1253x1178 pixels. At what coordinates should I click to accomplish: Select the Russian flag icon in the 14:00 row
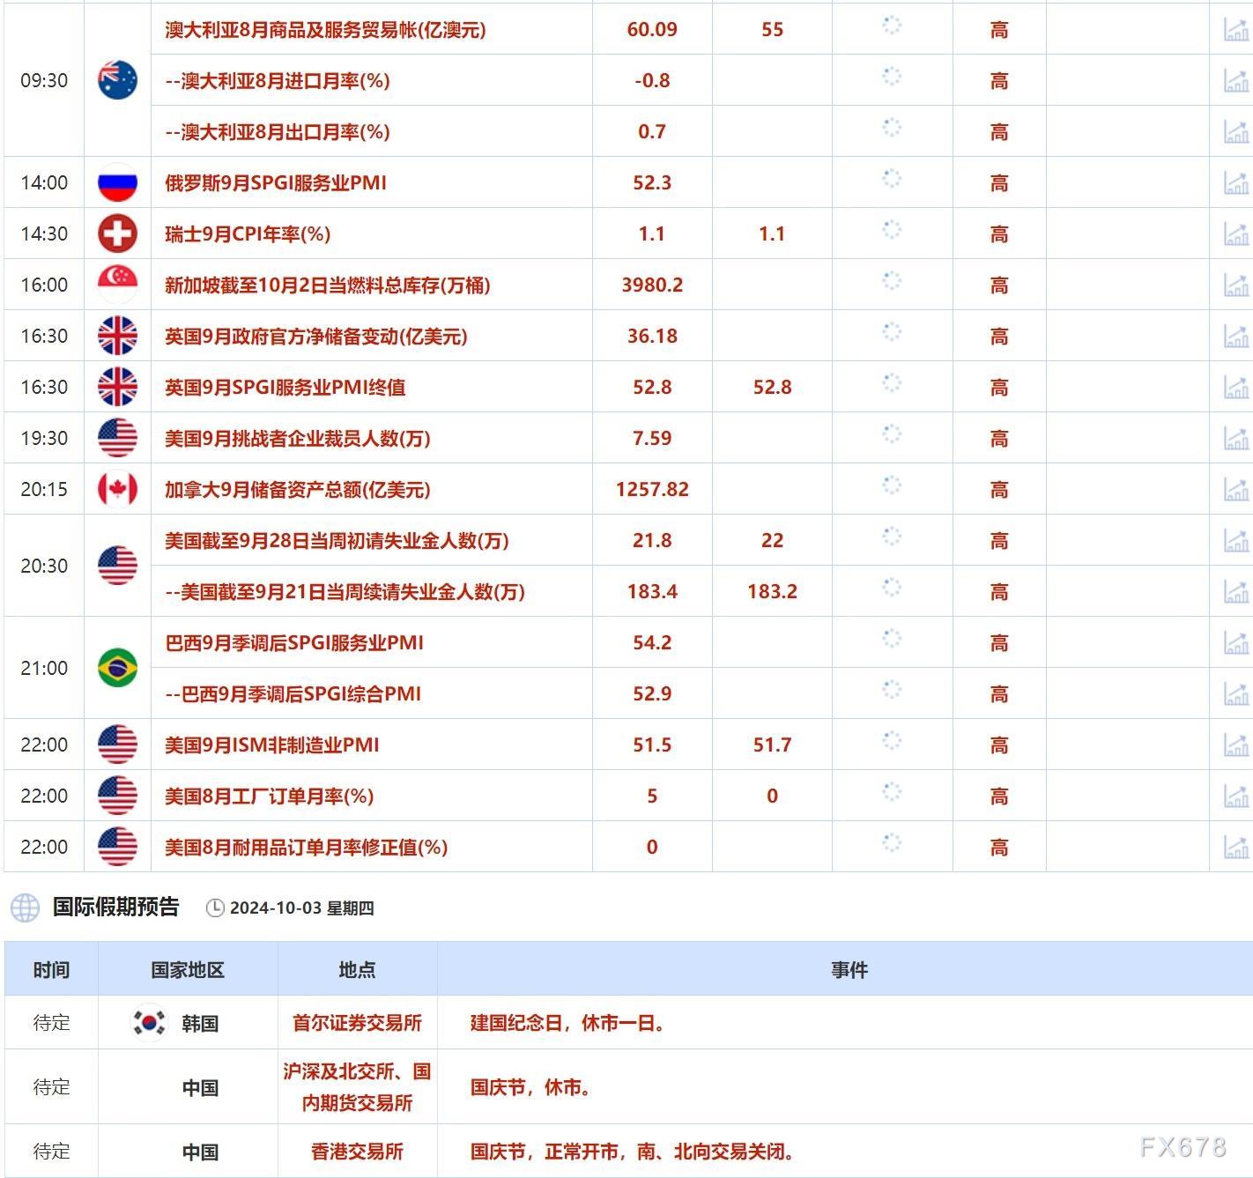[x=117, y=182]
